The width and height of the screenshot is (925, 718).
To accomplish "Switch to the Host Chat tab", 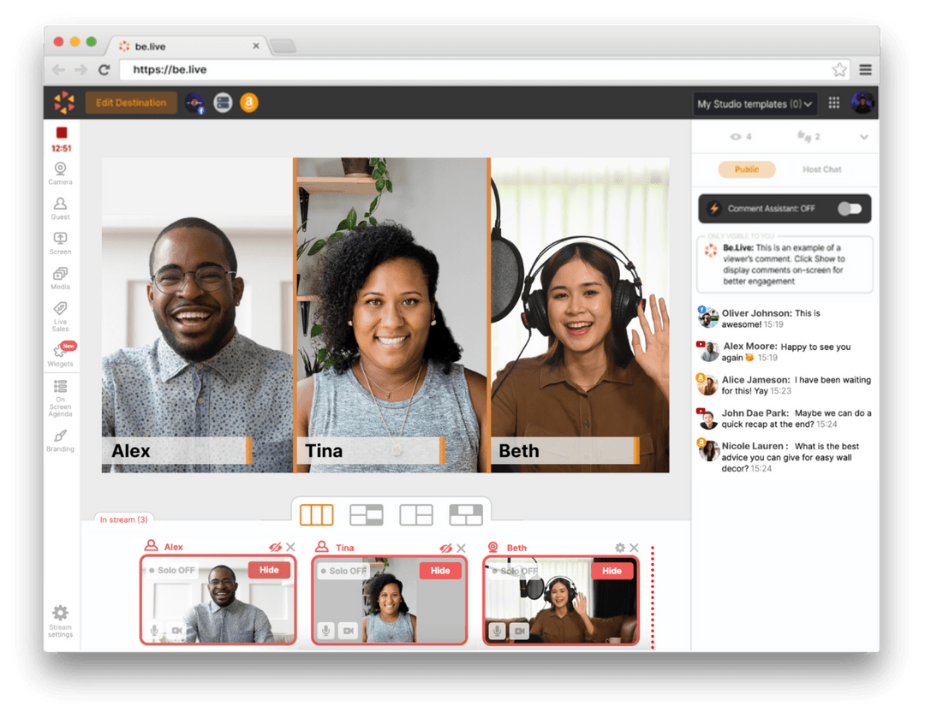I will point(821,169).
